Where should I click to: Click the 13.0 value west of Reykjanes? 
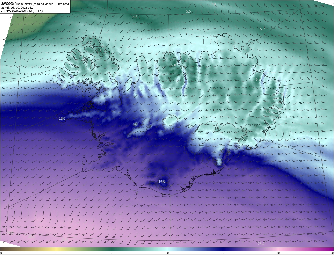pos(62,118)
